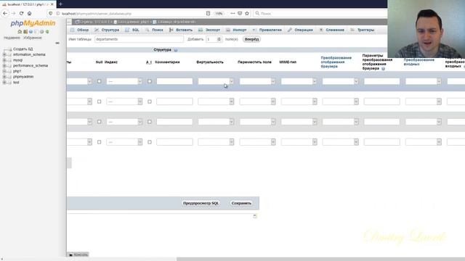Image resolution: width=465 pixels, height=261 pixels.
Task: Open page actions three-dots menu
Action: pos(232,13)
